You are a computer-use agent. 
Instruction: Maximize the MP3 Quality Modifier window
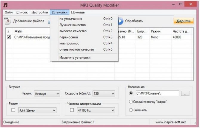181,4
